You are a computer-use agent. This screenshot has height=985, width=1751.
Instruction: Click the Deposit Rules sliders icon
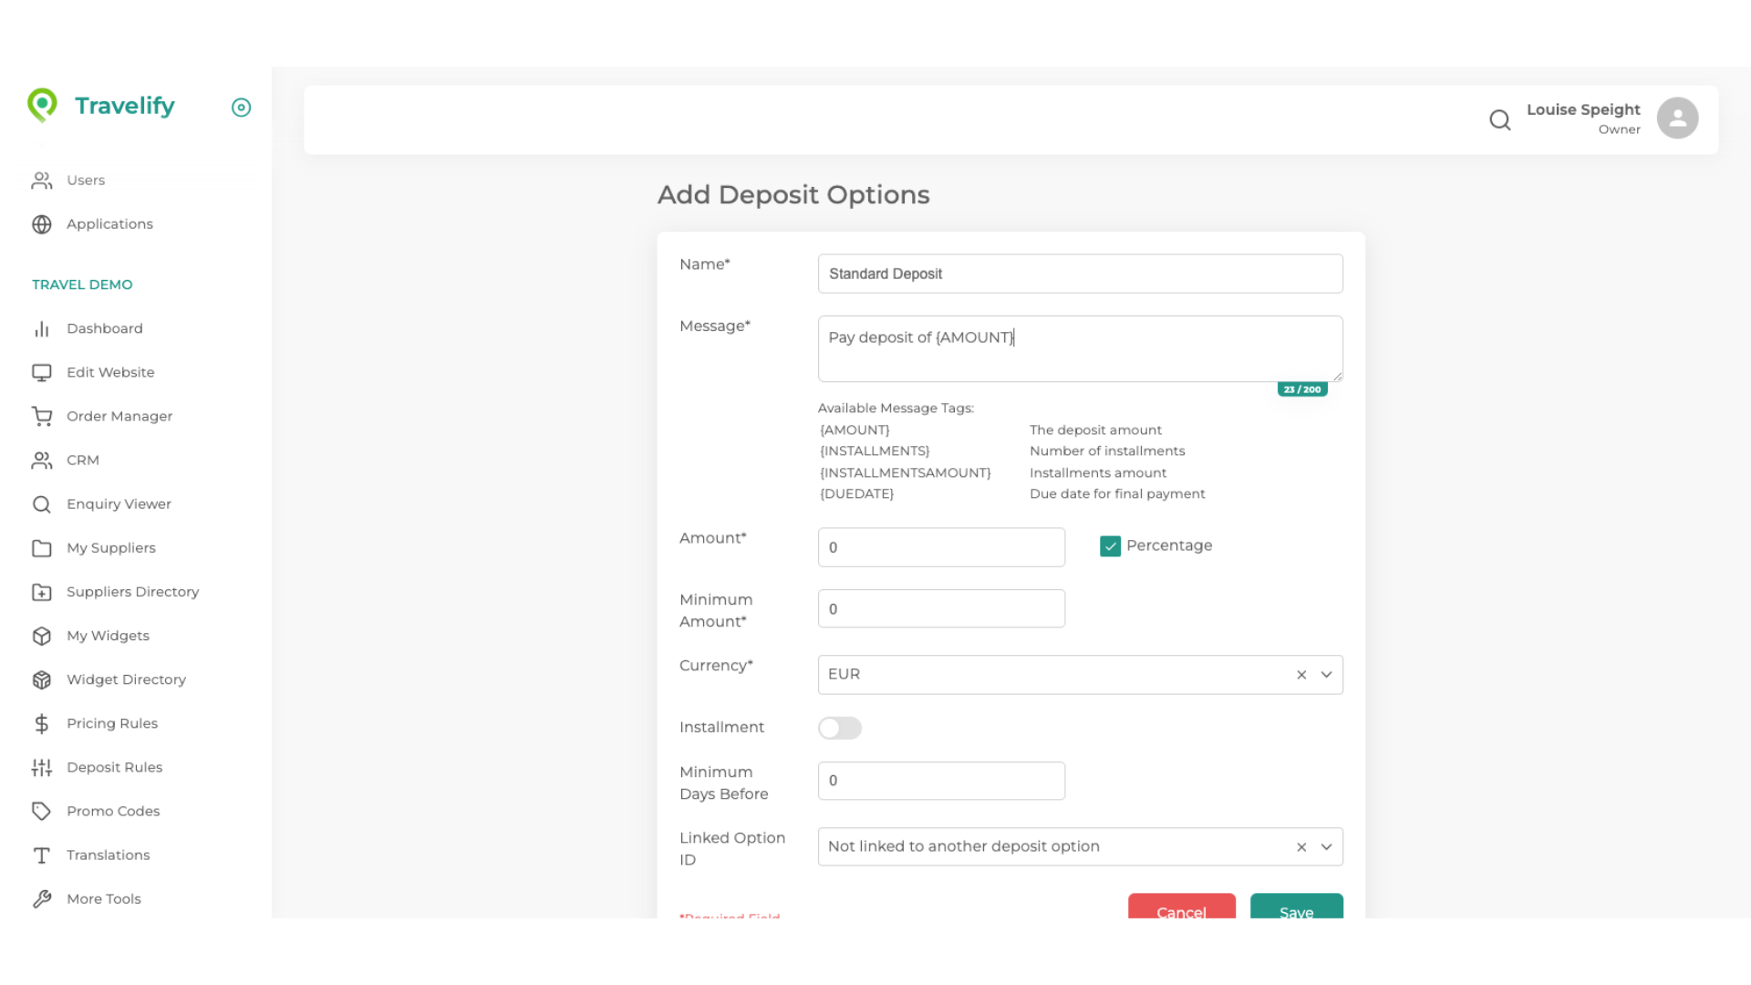(x=42, y=768)
